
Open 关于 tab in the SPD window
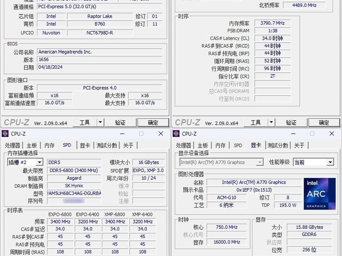tap(128, 145)
